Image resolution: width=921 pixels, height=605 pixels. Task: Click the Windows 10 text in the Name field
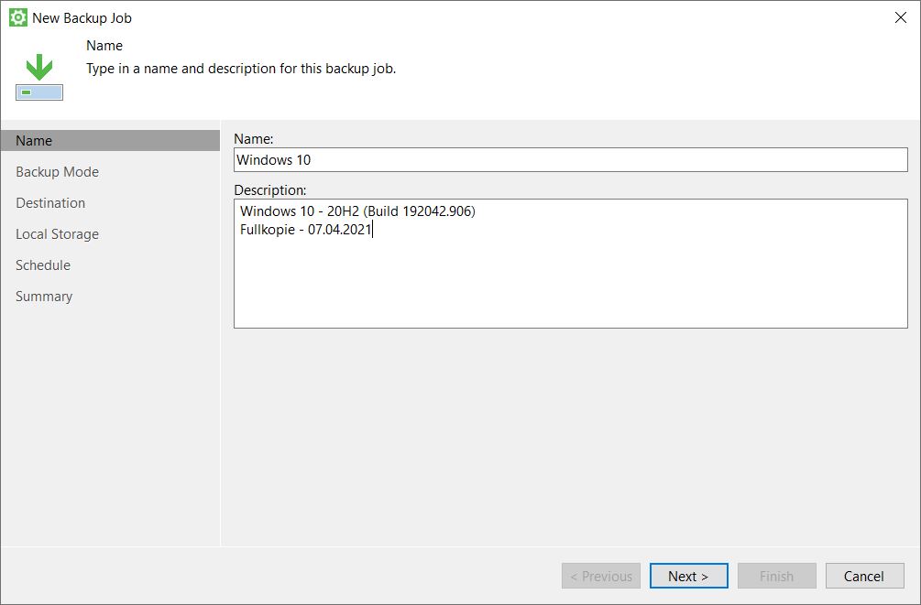click(272, 159)
